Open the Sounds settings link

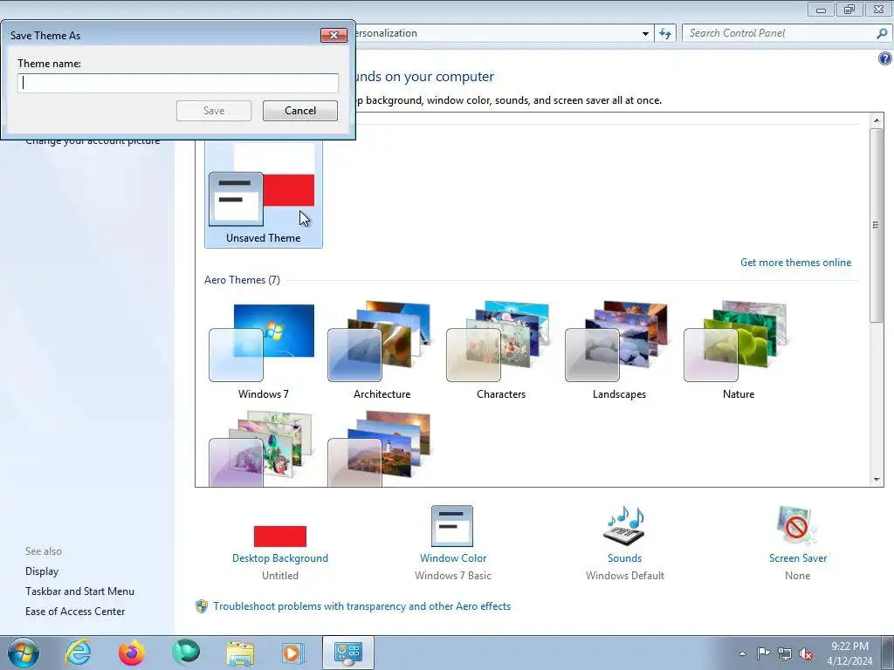point(624,558)
